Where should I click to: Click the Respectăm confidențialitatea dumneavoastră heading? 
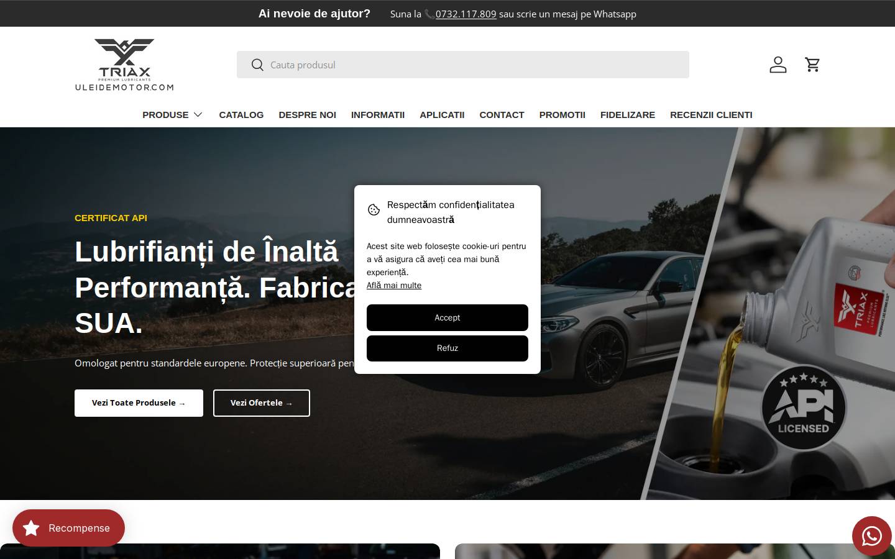[451, 212]
